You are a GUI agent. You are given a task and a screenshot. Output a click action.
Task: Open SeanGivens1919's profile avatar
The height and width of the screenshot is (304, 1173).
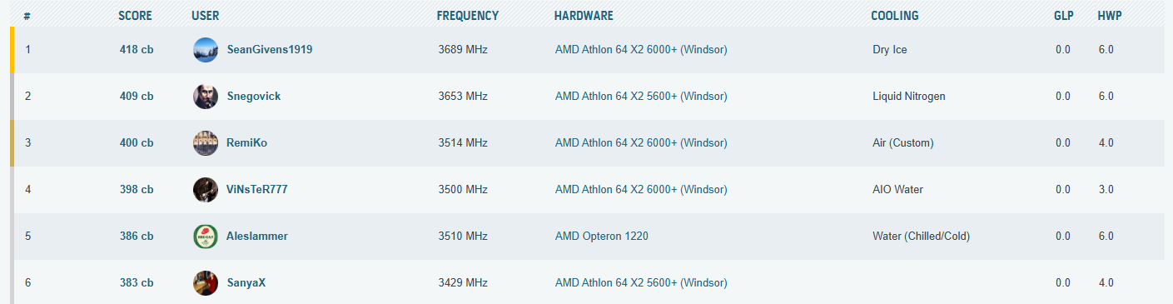tap(206, 50)
